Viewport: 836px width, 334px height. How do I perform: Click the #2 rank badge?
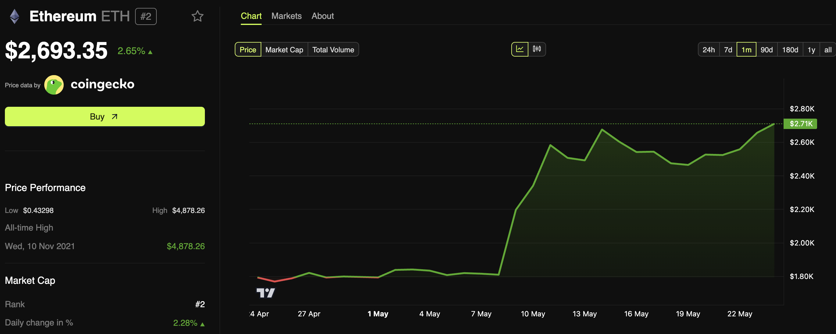pyautogui.click(x=146, y=16)
